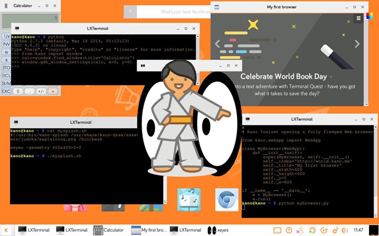Click the INV key in Calculator
The image size is (379, 236).
pos(6,44)
